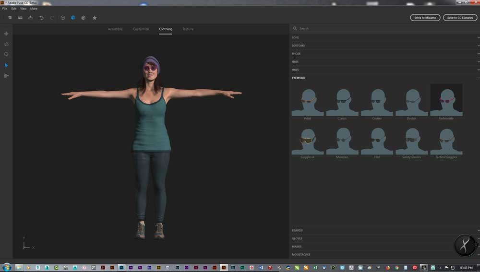Click the wireframe cube icon in the toolbar
The width and height of the screenshot is (480, 272).
[x=62, y=18]
